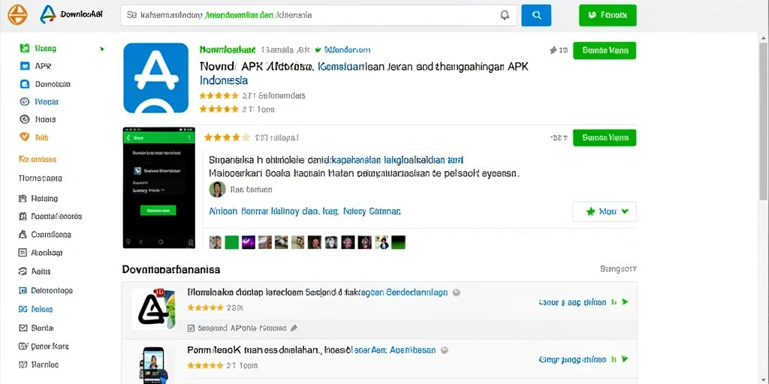Select the solid green square thumbnail
Viewport: 769px width, 384px height.
(231, 242)
